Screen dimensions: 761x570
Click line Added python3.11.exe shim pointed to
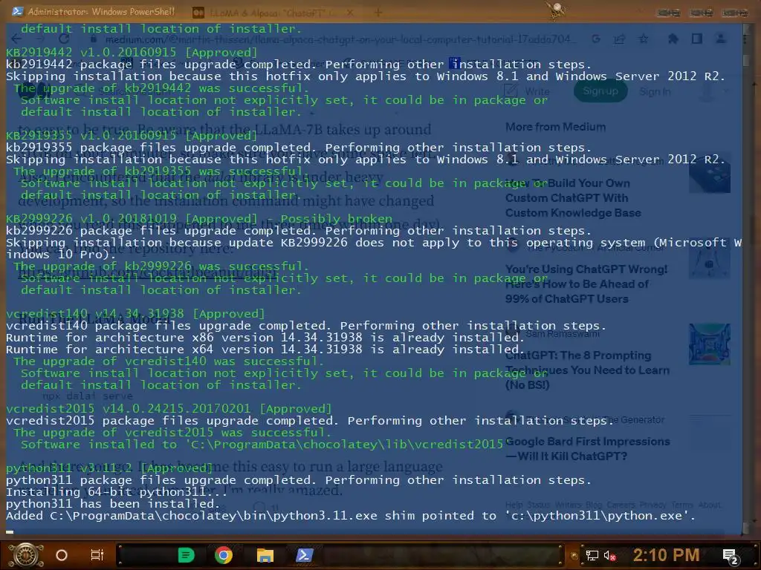pyautogui.click(x=351, y=516)
